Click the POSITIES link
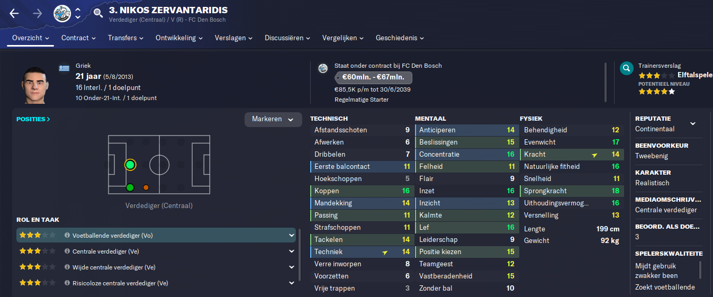This screenshot has height=297, width=713. [33, 119]
